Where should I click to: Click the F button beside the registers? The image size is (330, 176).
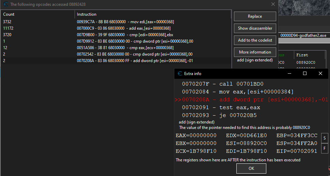(325, 148)
